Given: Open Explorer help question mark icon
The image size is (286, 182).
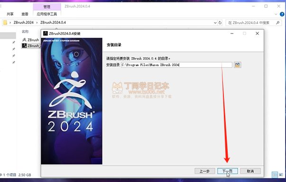Looking at the screenshot, I should point(282,14).
